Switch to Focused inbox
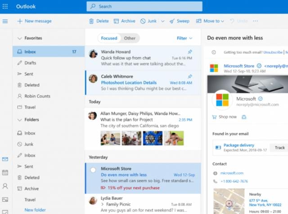Image resolution: width=288 pixels, height=214 pixels. 109,38
